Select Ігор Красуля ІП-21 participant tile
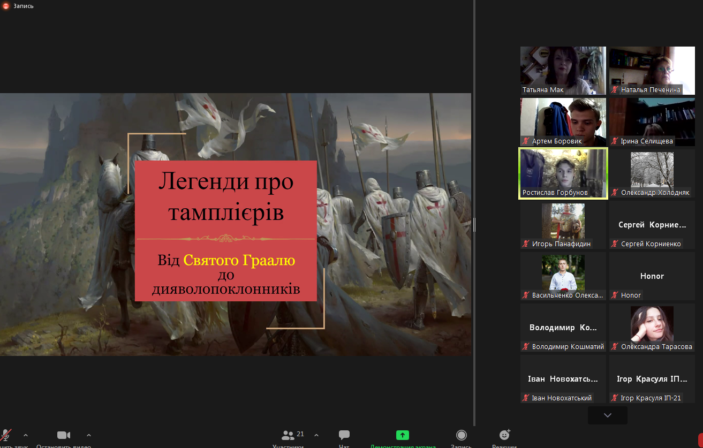The image size is (703, 448). (652, 379)
